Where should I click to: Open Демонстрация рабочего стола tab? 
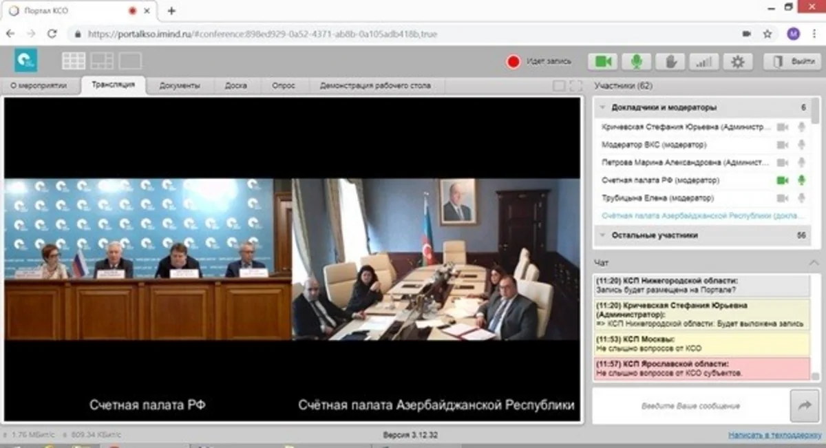[x=375, y=86]
